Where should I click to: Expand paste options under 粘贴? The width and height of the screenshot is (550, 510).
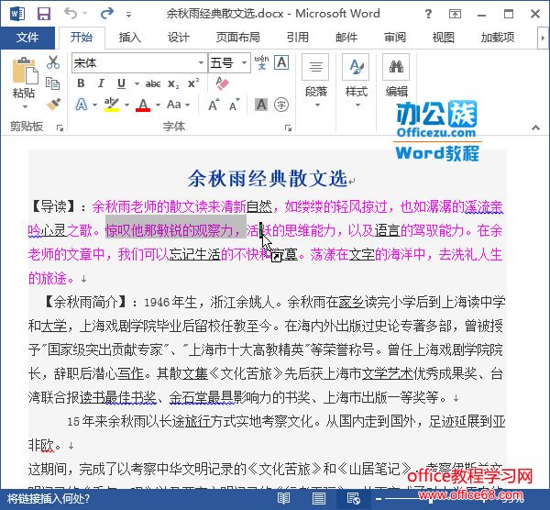click(x=25, y=106)
